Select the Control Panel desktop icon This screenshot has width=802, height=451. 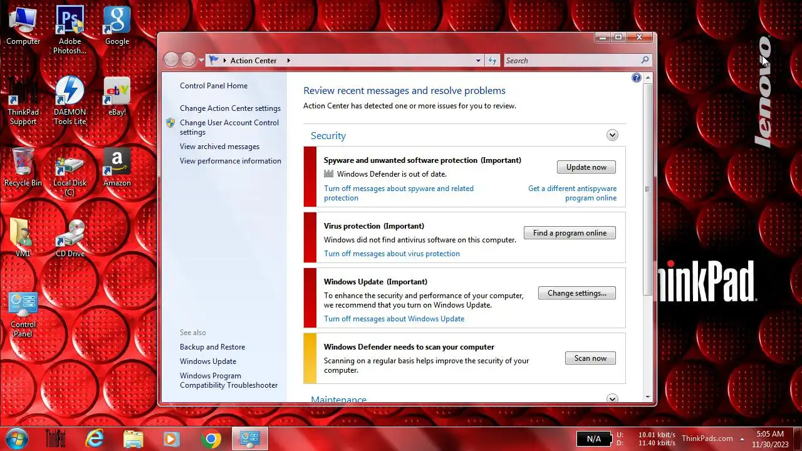coord(23,314)
